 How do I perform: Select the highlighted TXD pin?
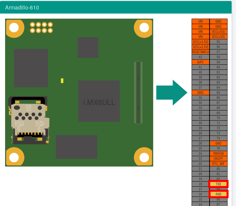pyautogui.click(x=218, y=184)
